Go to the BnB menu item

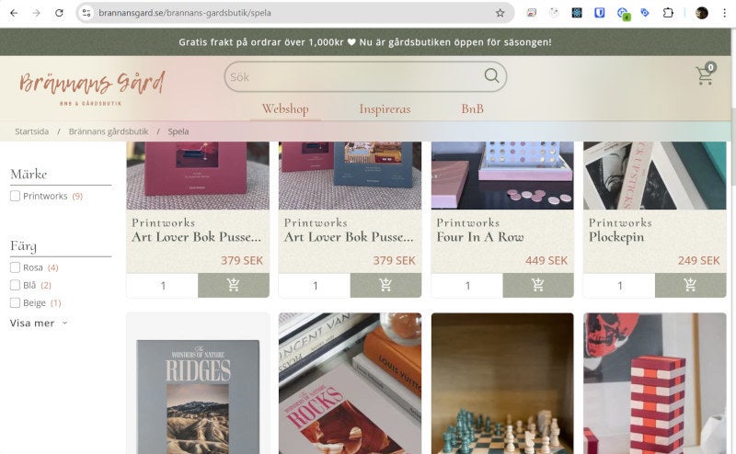pyautogui.click(x=472, y=108)
